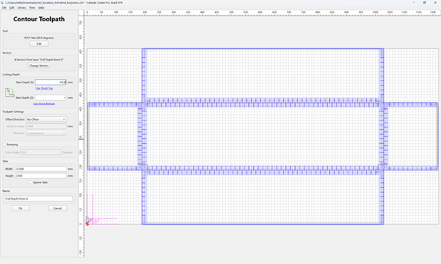Click the red origin marker on canvas

pos(87,224)
